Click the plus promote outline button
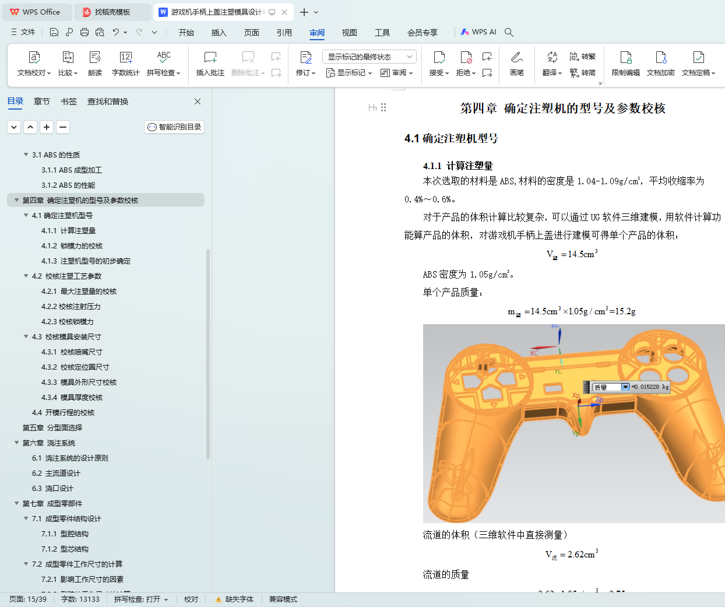This screenshot has width=725, height=607. pyautogui.click(x=47, y=127)
